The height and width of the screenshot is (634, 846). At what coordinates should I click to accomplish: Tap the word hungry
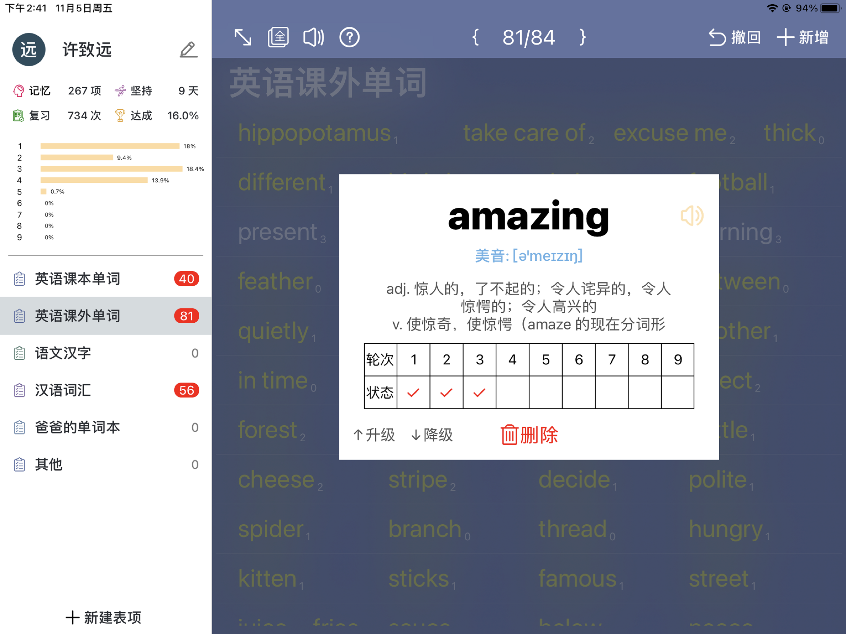pyautogui.click(x=726, y=530)
